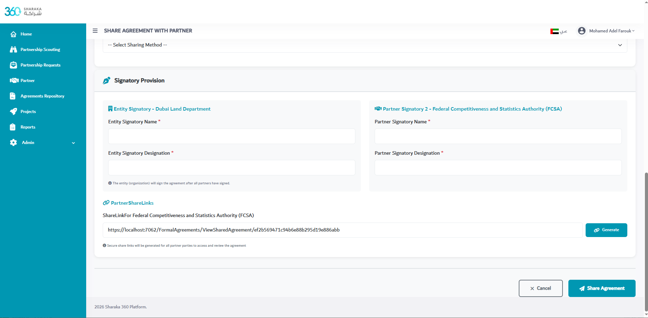
Task: Cancel sharing the agreement
Action: tap(540, 288)
